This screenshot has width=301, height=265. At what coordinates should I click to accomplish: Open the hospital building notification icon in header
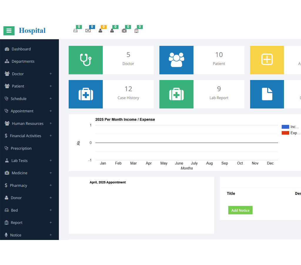[136, 31]
